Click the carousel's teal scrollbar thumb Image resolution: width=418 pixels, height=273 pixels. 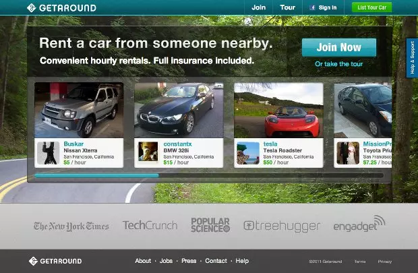pos(96,176)
